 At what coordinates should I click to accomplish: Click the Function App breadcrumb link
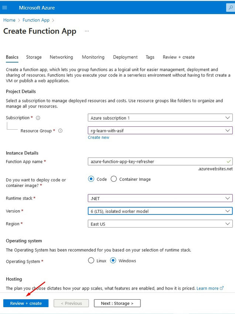[36, 20]
